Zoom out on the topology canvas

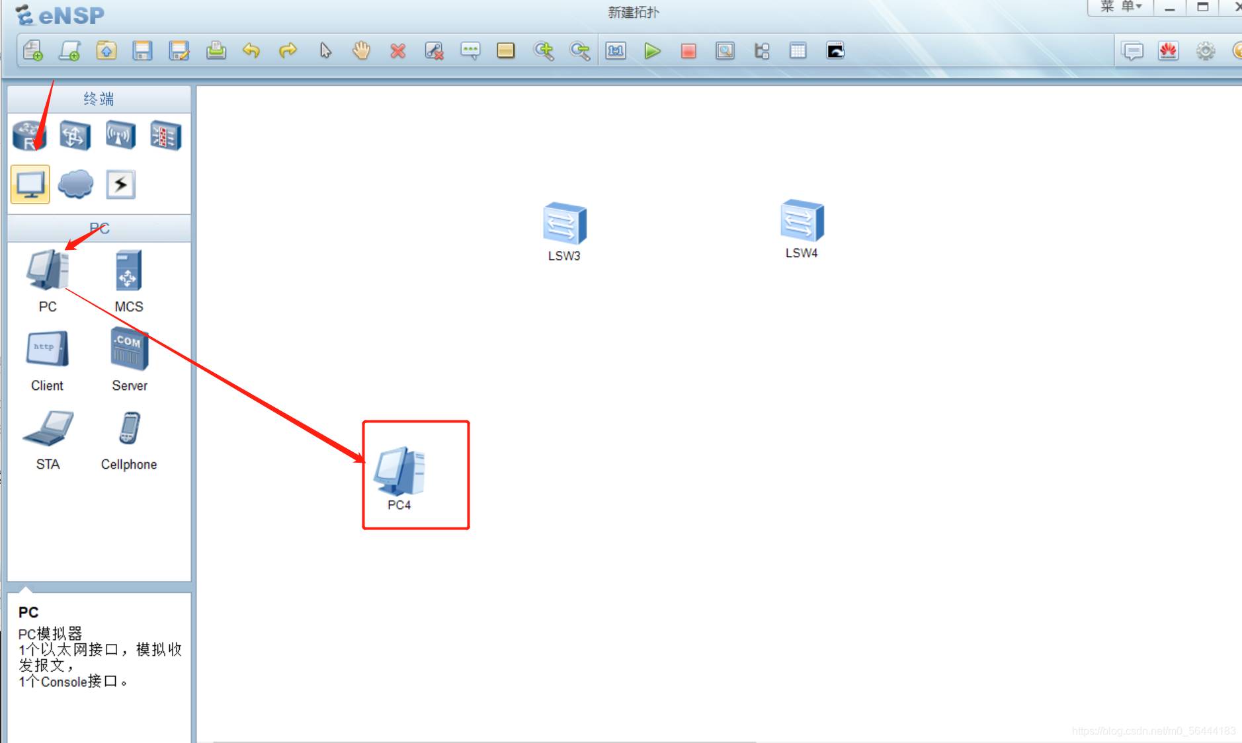[579, 51]
